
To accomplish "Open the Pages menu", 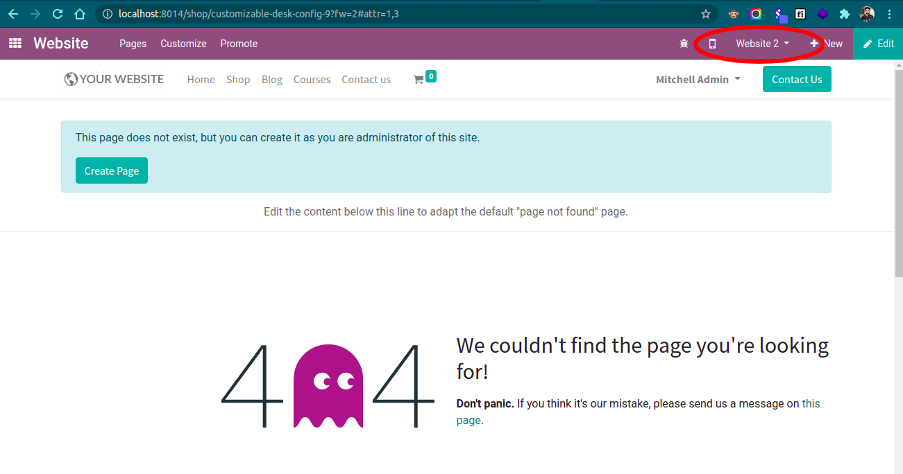I will point(133,44).
